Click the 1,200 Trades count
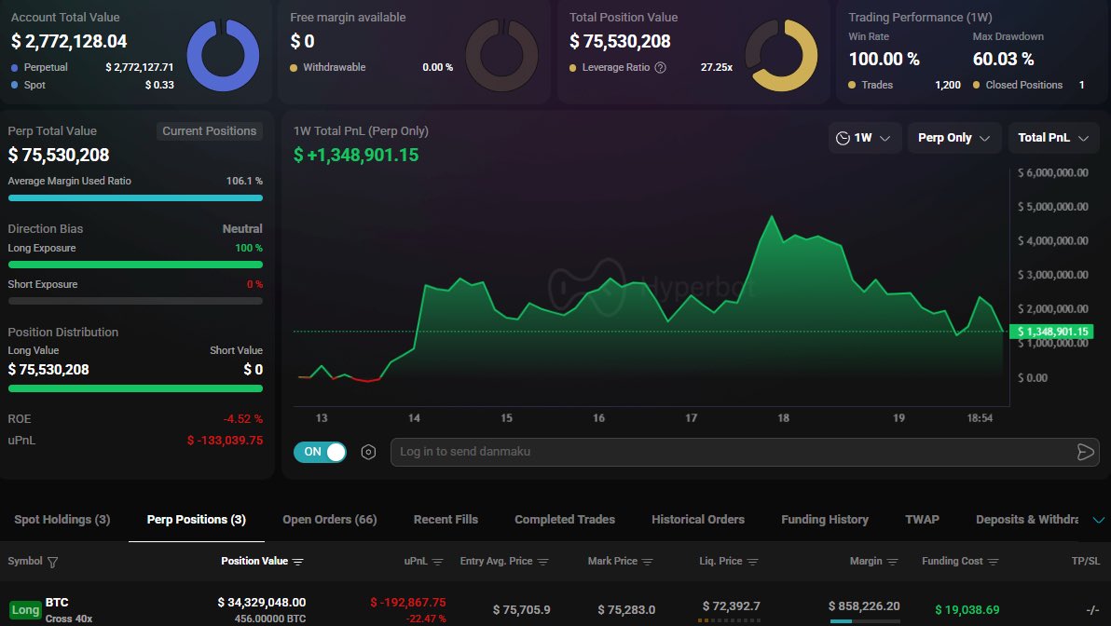The image size is (1111, 626). (x=948, y=85)
